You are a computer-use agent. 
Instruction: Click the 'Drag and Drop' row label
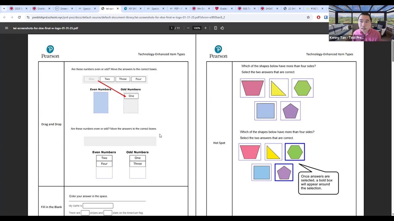(51, 124)
